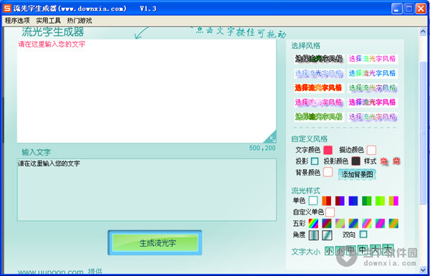Select the white 单色 flow swatch
The image size is (430, 276).
click(x=313, y=201)
